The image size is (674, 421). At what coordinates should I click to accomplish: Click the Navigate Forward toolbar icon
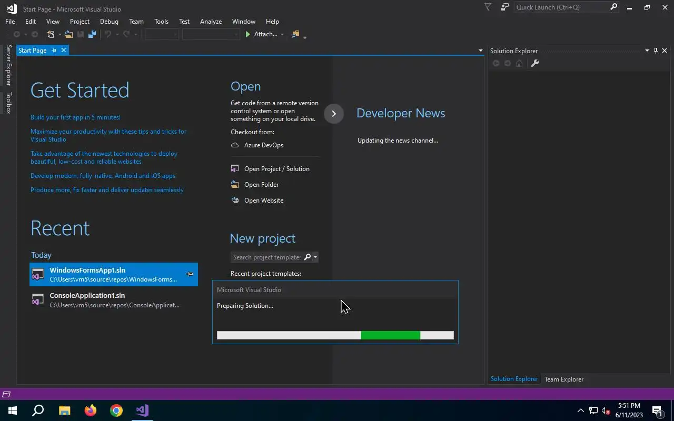coord(35,34)
